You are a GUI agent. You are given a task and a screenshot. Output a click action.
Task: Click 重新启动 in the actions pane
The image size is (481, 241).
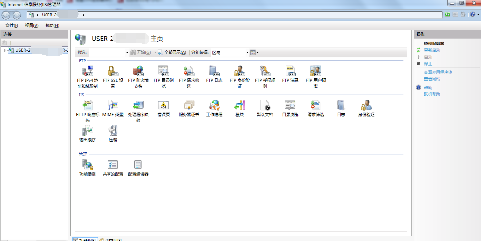(x=432, y=50)
